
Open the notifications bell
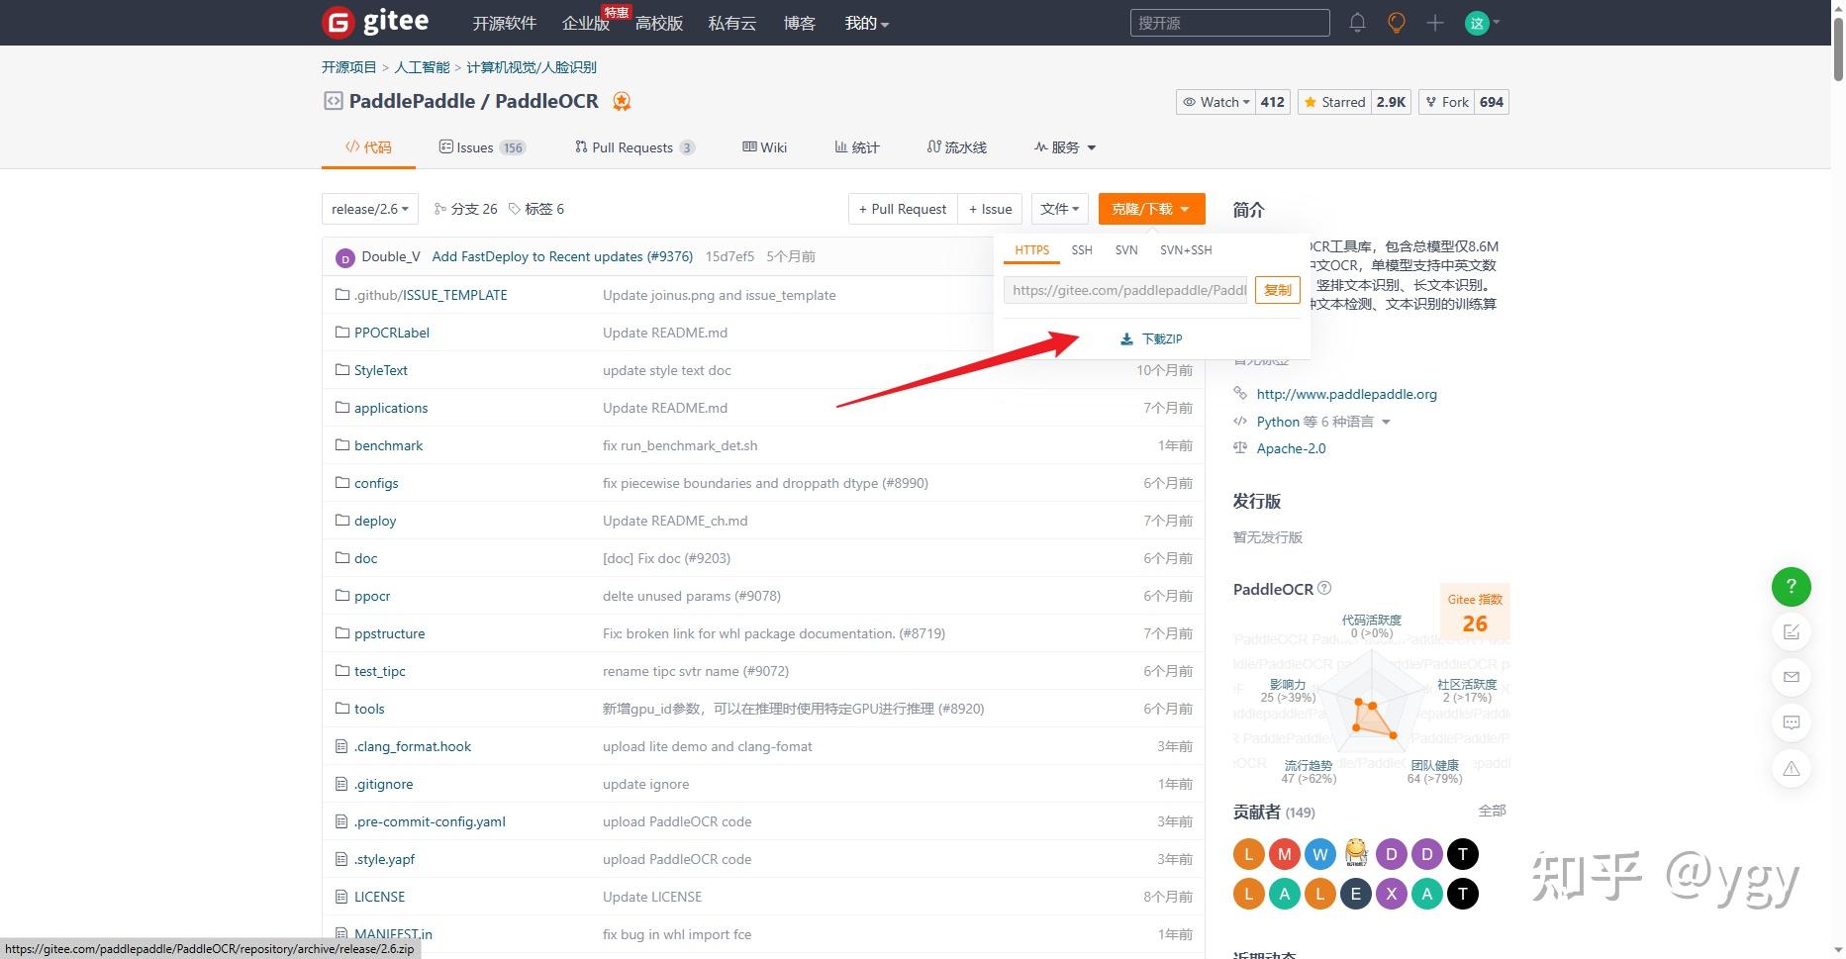pos(1357,23)
